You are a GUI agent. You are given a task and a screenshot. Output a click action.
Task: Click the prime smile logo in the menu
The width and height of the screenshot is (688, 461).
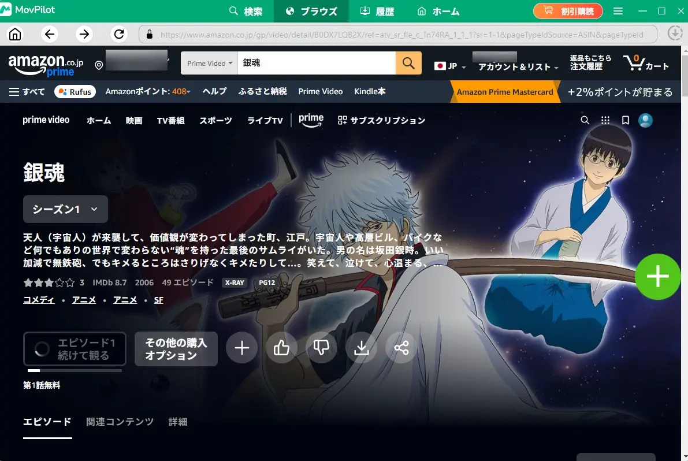point(311,120)
